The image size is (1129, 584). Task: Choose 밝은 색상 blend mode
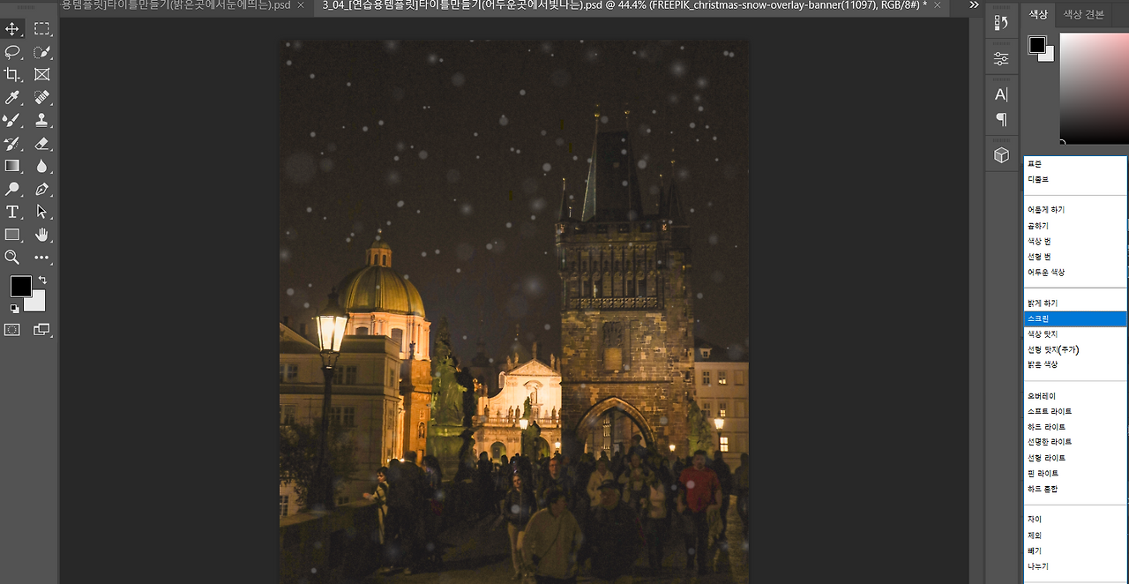click(x=1075, y=364)
